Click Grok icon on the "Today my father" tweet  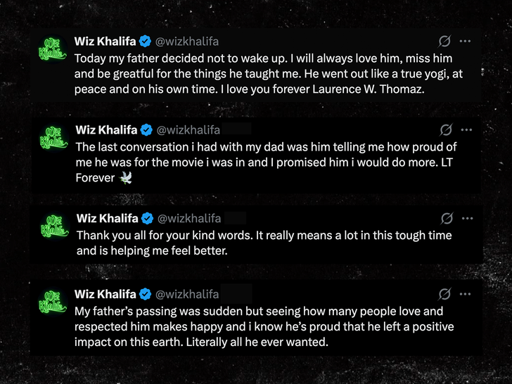(444, 41)
